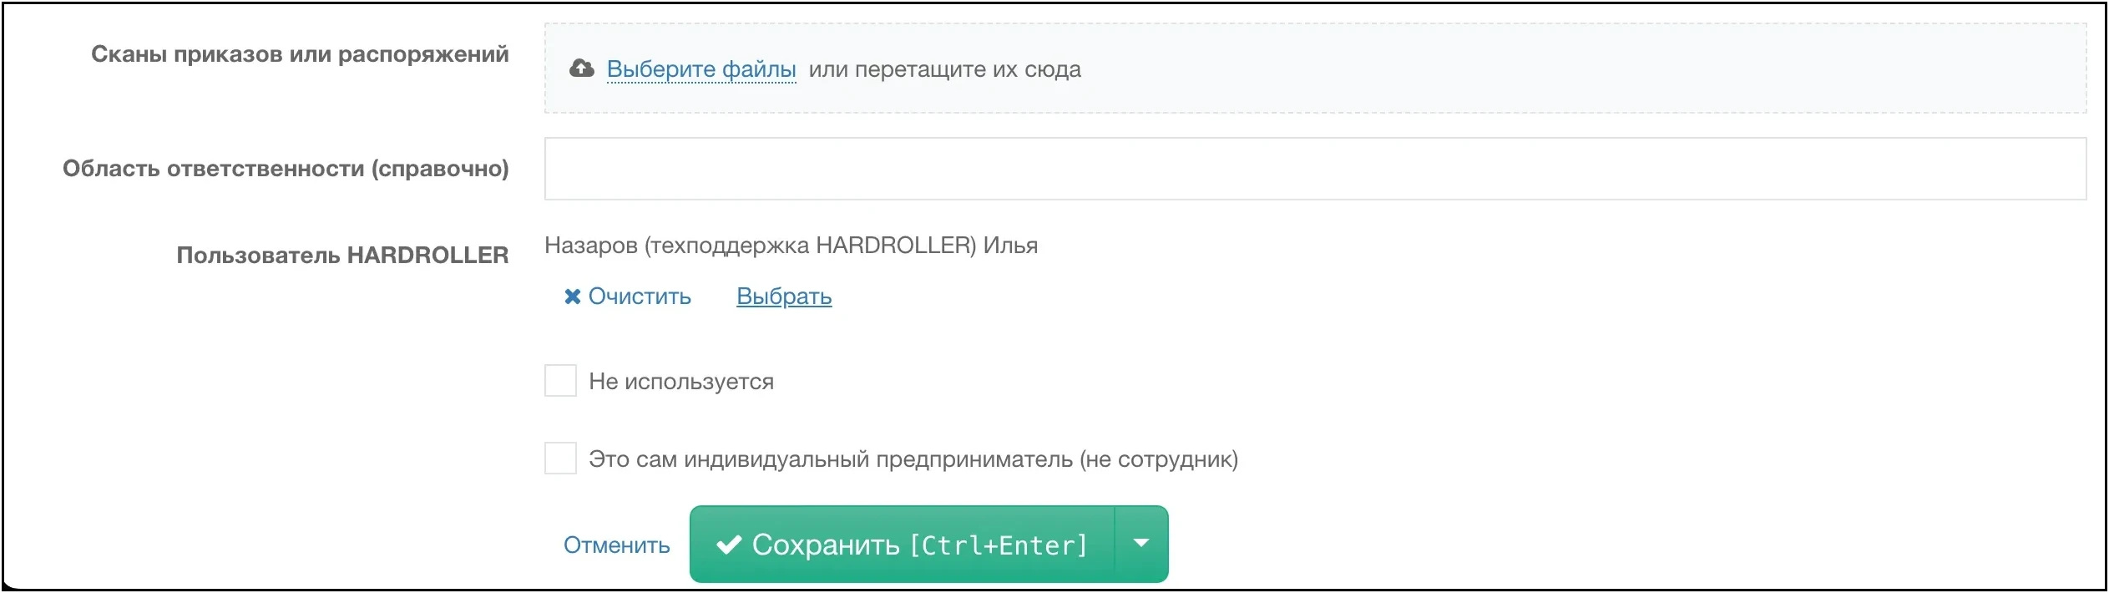
Task: Click the clear cross icon for the HARDROLLER user
Action: point(573,296)
